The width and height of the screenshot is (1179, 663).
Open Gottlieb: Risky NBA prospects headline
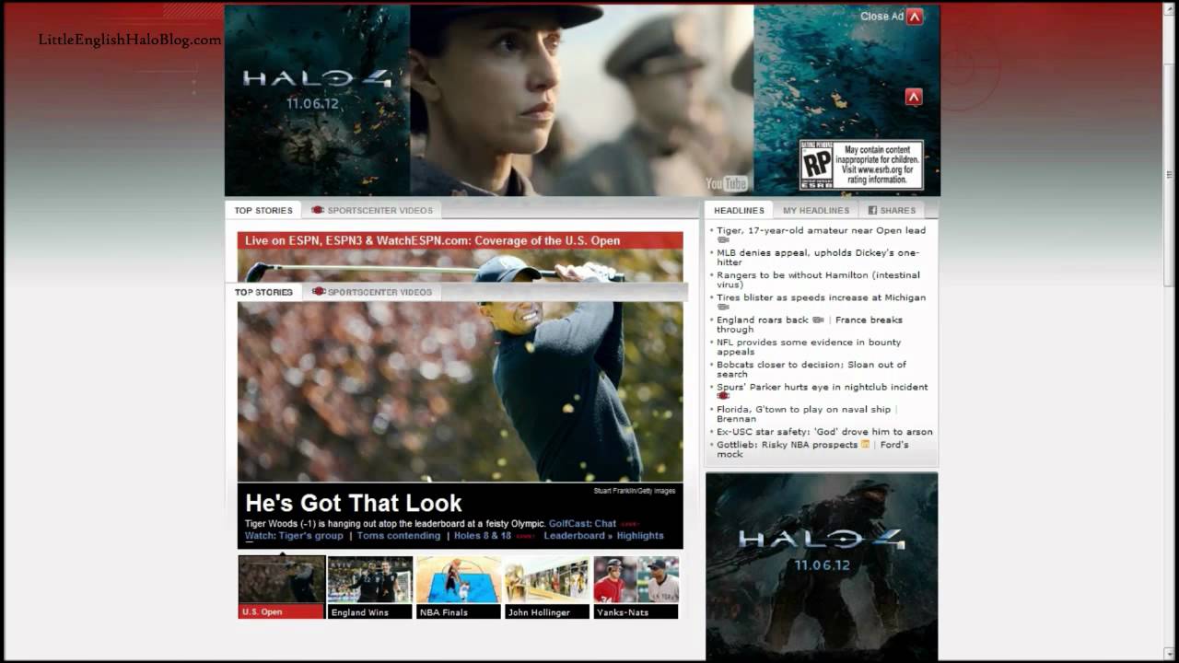(787, 444)
